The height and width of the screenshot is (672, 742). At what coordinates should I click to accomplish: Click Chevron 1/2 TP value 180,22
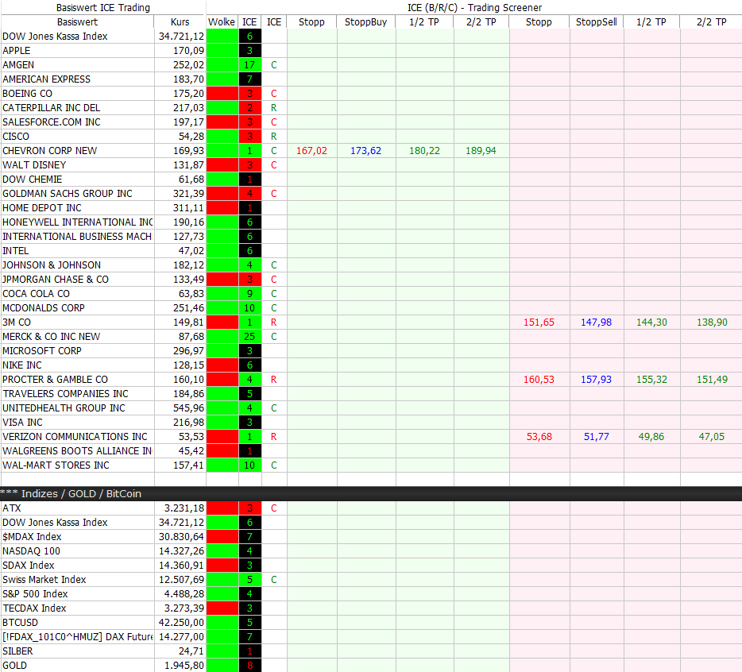pos(424,150)
